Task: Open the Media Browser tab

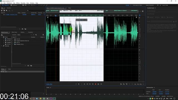Action: 4,32
